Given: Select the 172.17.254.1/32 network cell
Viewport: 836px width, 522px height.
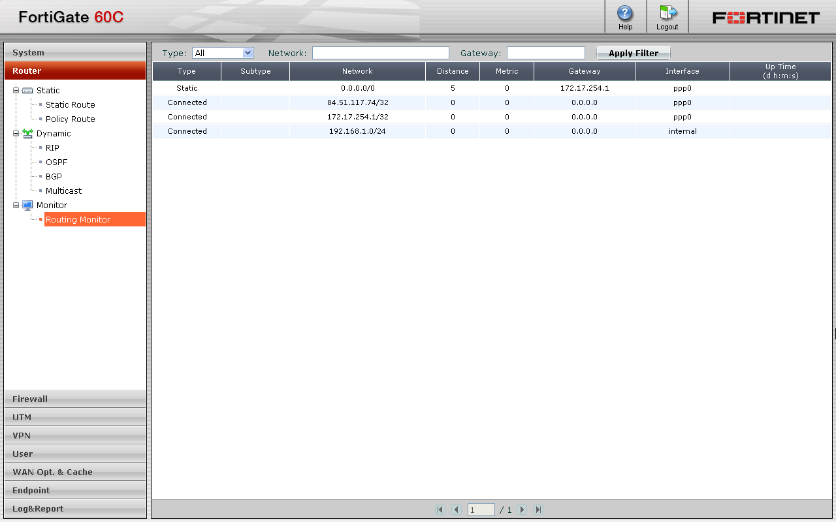Looking at the screenshot, I should [357, 117].
